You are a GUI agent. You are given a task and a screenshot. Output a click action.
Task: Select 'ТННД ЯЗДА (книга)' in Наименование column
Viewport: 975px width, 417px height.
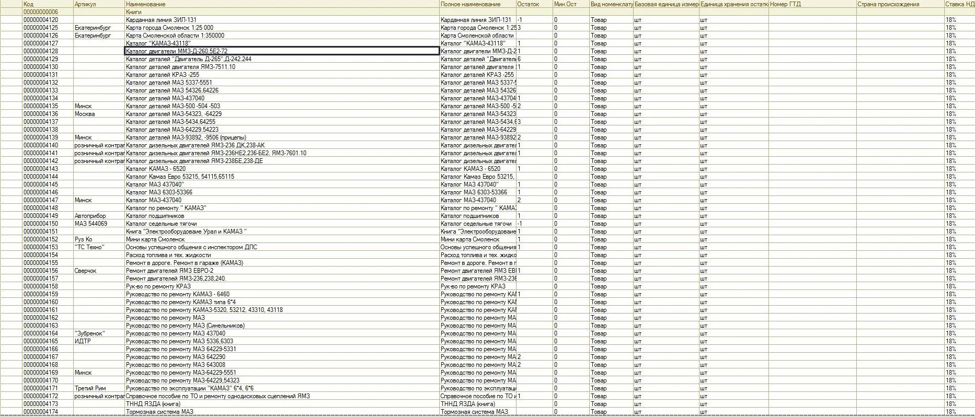pos(282,404)
